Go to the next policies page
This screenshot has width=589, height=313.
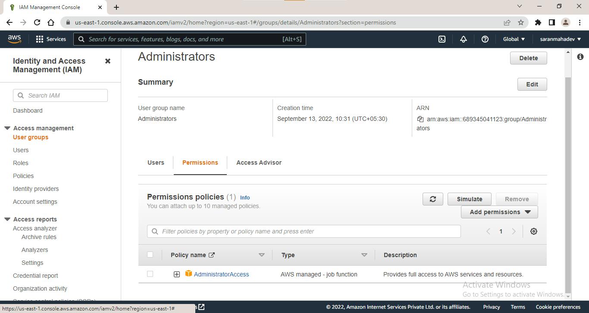[514, 231]
